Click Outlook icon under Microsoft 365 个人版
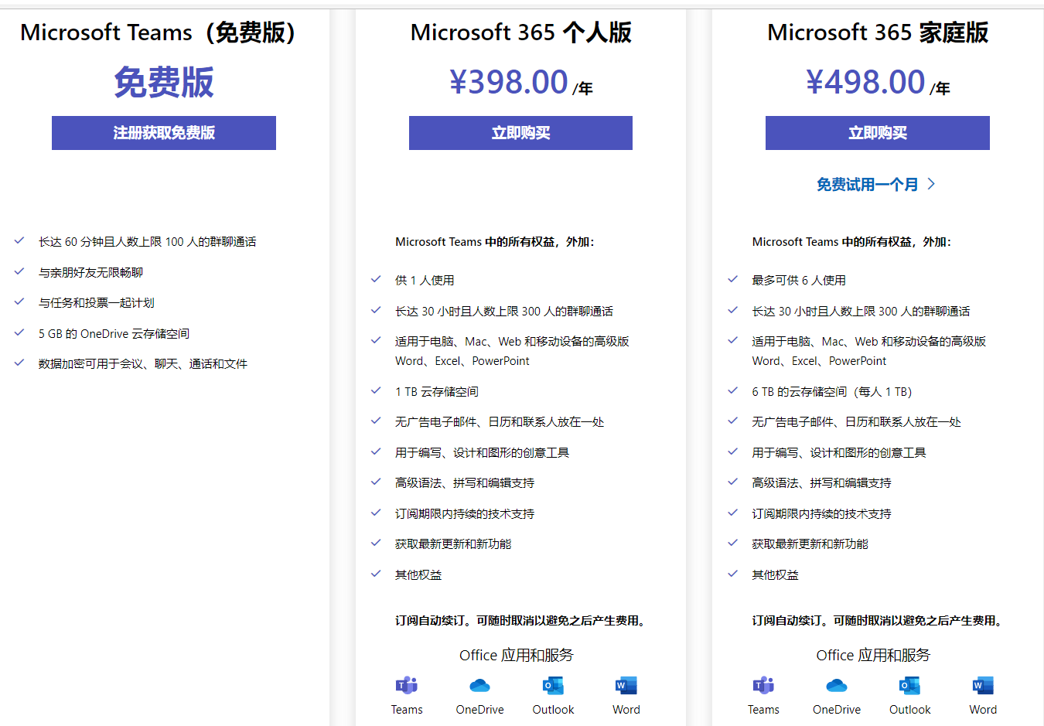The height and width of the screenshot is (726, 1044). point(553,686)
